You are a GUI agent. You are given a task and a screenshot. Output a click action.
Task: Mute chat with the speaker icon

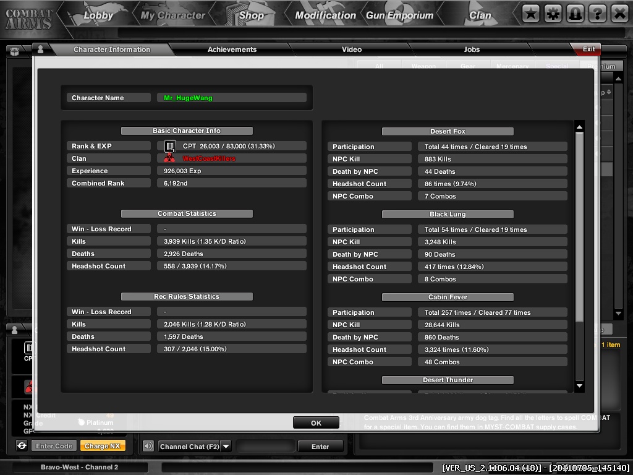(x=148, y=446)
